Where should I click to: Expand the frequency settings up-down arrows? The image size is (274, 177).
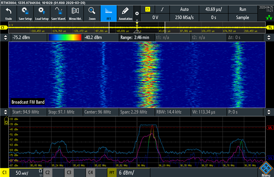[x=5, y=112]
